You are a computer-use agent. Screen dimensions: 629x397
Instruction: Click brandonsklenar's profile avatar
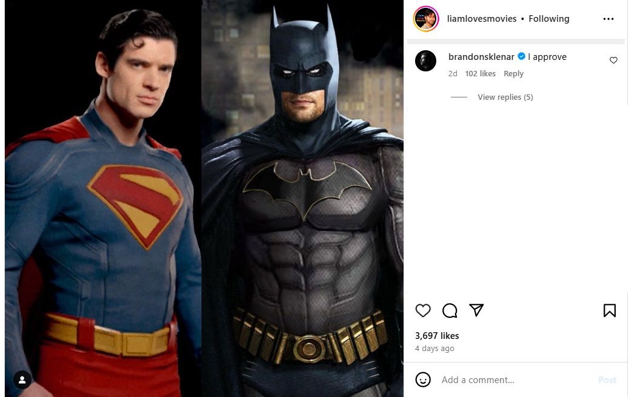[426, 61]
